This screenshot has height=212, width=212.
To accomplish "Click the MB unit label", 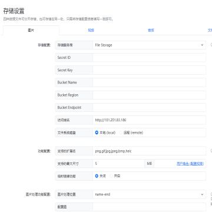I will [x=150, y=164].
